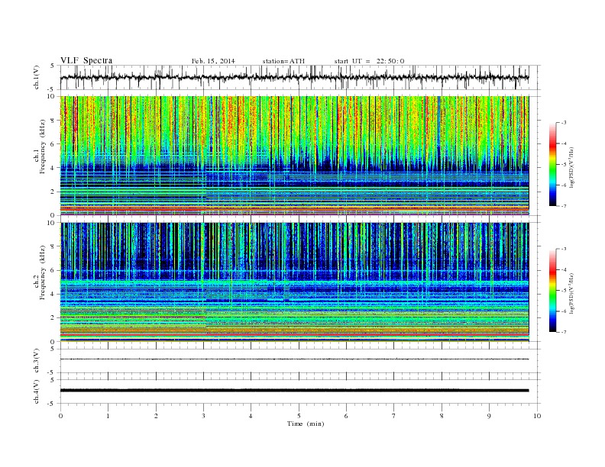
Task: Click the "7" time axis tick label
Action: pyautogui.click(x=394, y=416)
